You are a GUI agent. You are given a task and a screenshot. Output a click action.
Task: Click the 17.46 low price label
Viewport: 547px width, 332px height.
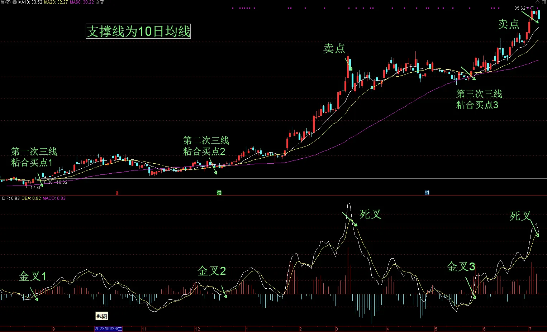click(36, 187)
